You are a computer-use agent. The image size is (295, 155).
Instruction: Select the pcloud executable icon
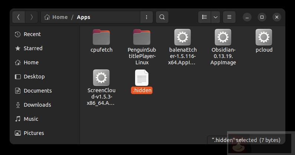click(x=264, y=37)
